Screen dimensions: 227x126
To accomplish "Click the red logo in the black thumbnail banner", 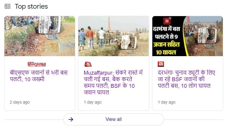I will pos(167,21).
